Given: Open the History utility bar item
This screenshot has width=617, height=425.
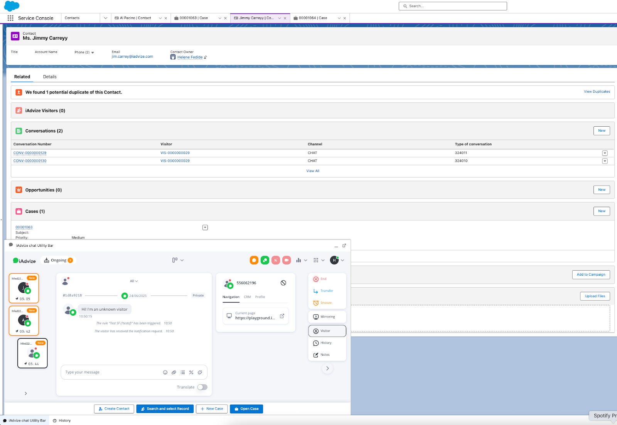Looking at the screenshot, I should [x=62, y=421].
